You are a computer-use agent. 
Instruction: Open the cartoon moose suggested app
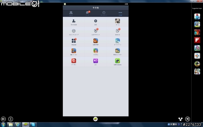[197, 71]
